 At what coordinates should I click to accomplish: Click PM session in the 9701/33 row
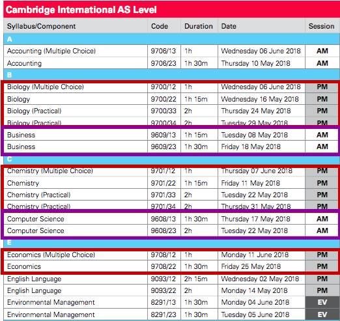pos(322,195)
